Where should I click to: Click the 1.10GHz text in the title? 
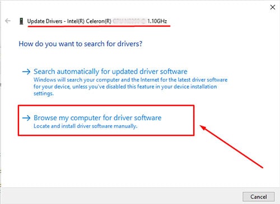pos(157,21)
